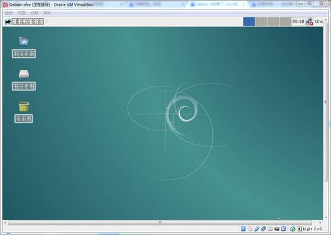Click the optical disc status icon
The height and width of the screenshot is (235, 331).
(x=250, y=229)
